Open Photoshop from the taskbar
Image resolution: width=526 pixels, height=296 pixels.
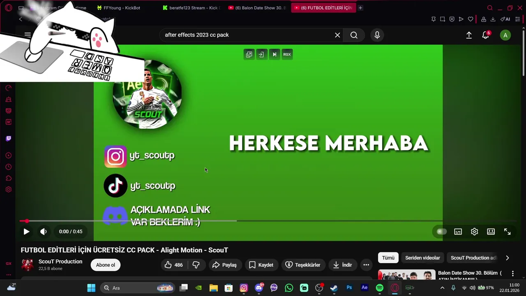(349, 288)
